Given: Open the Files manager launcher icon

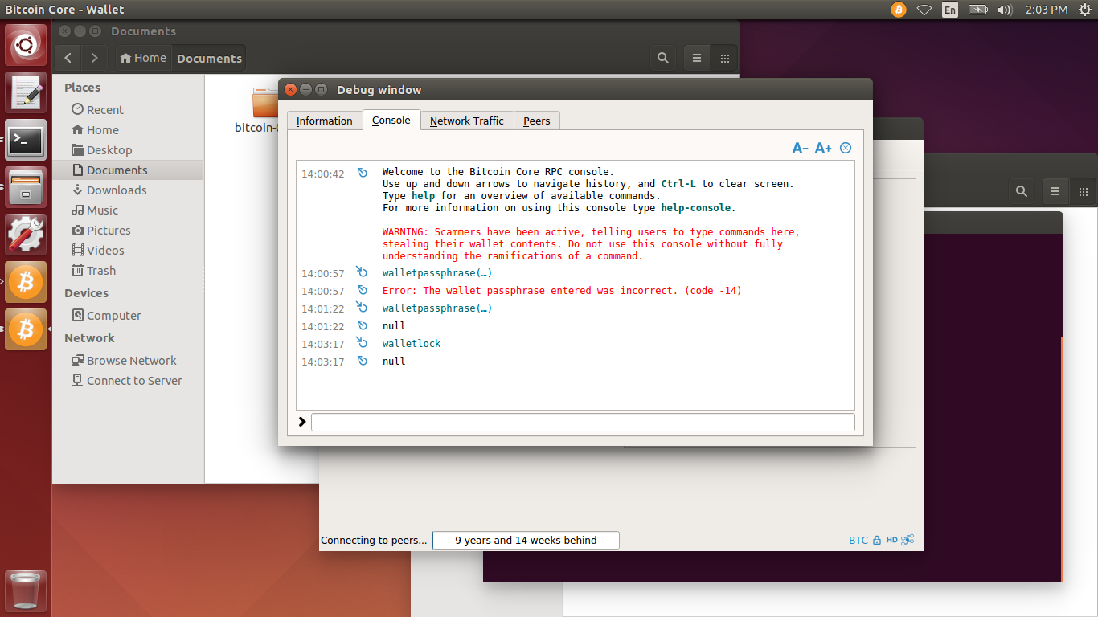Looking at the screenshot, I should pyautogui.click(x=26, y=187).
